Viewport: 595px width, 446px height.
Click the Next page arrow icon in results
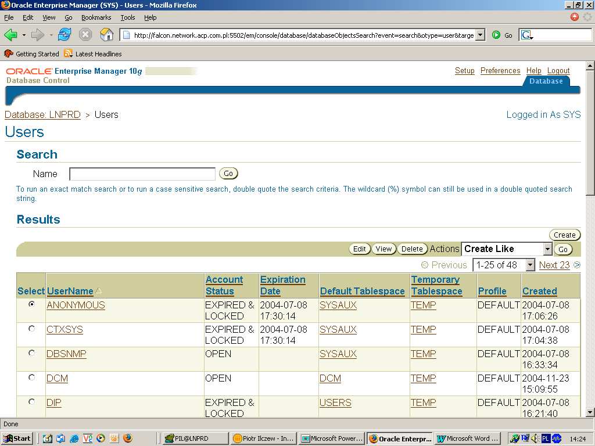click(x=577, y=265)
